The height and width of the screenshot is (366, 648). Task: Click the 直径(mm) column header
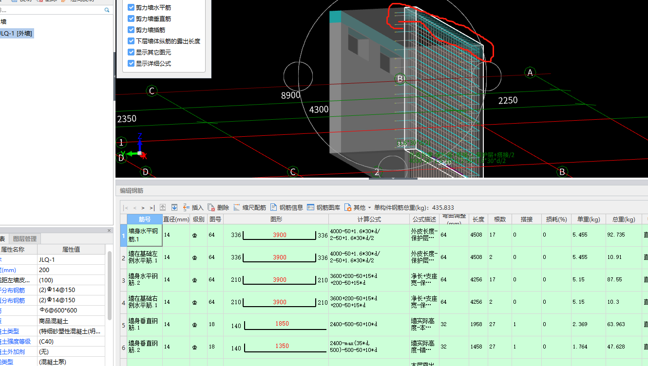coord(176,219)
